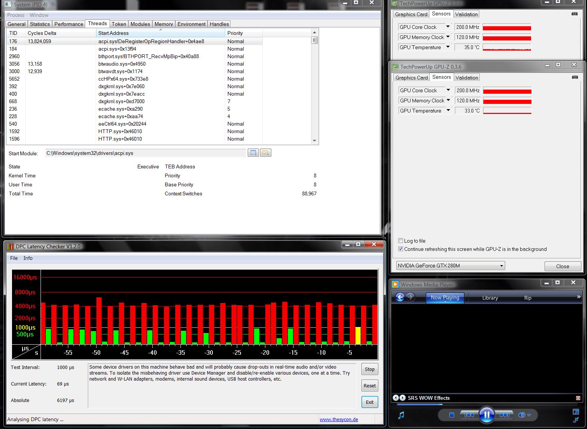Open the Process menu in System window

[x=16, y=15]
